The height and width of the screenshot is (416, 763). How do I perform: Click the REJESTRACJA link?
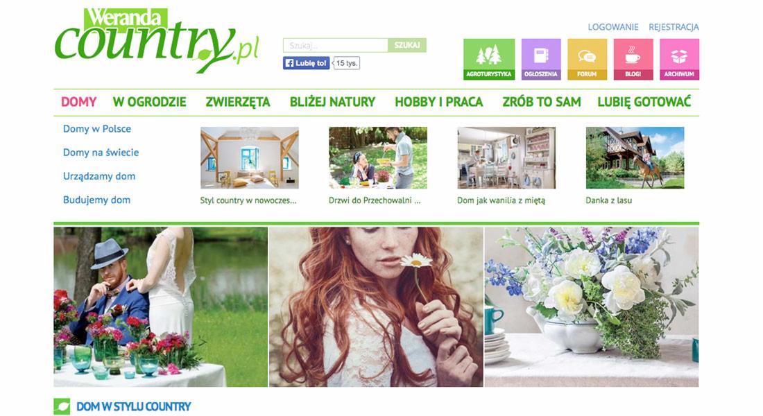(674, 27)
